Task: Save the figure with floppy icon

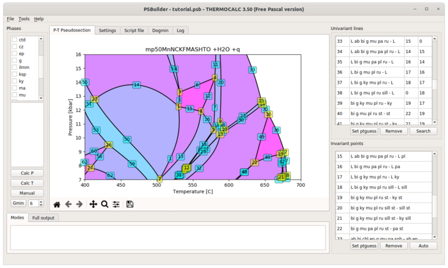Action: [x=130, y=204]
